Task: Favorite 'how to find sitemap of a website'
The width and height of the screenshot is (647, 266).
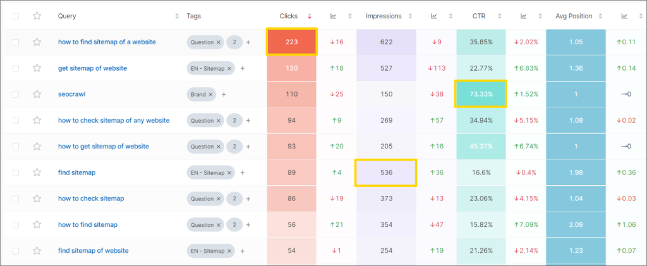Action: (x=37, y=42)
